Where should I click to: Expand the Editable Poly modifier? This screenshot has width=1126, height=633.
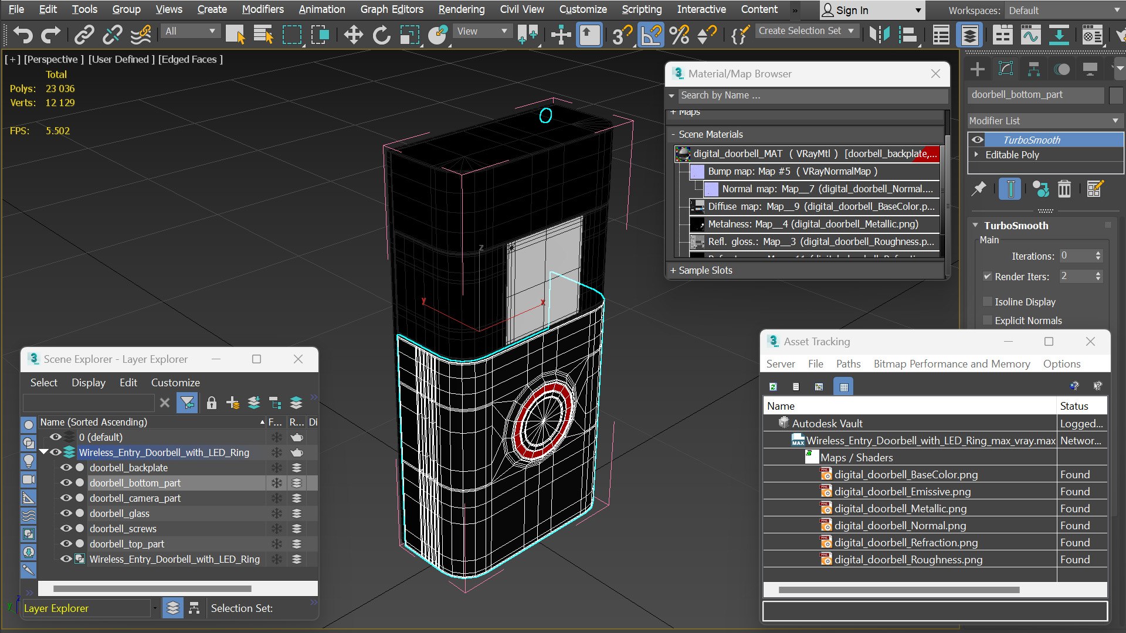(976, 154)
